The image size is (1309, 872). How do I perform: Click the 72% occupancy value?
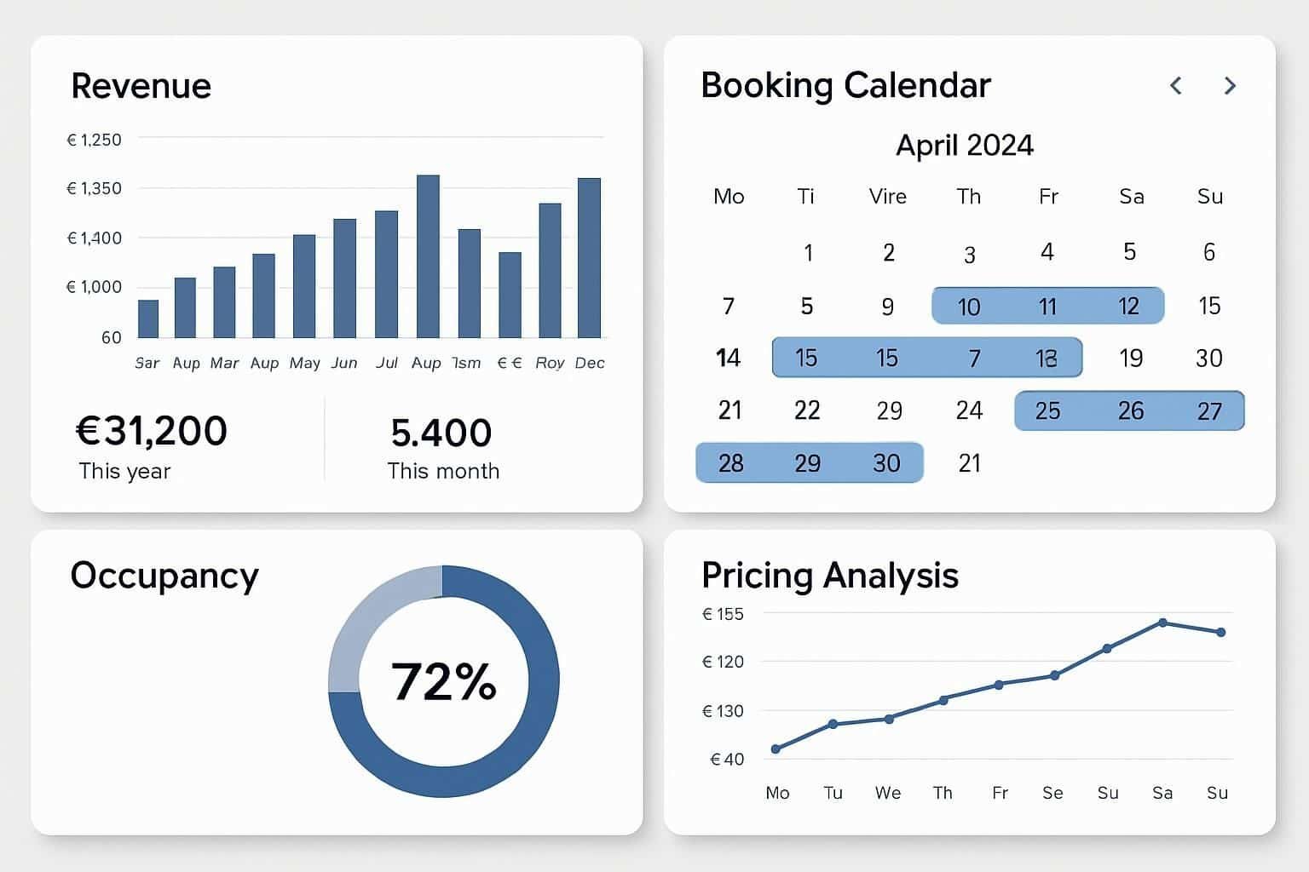tap(443, 682)
